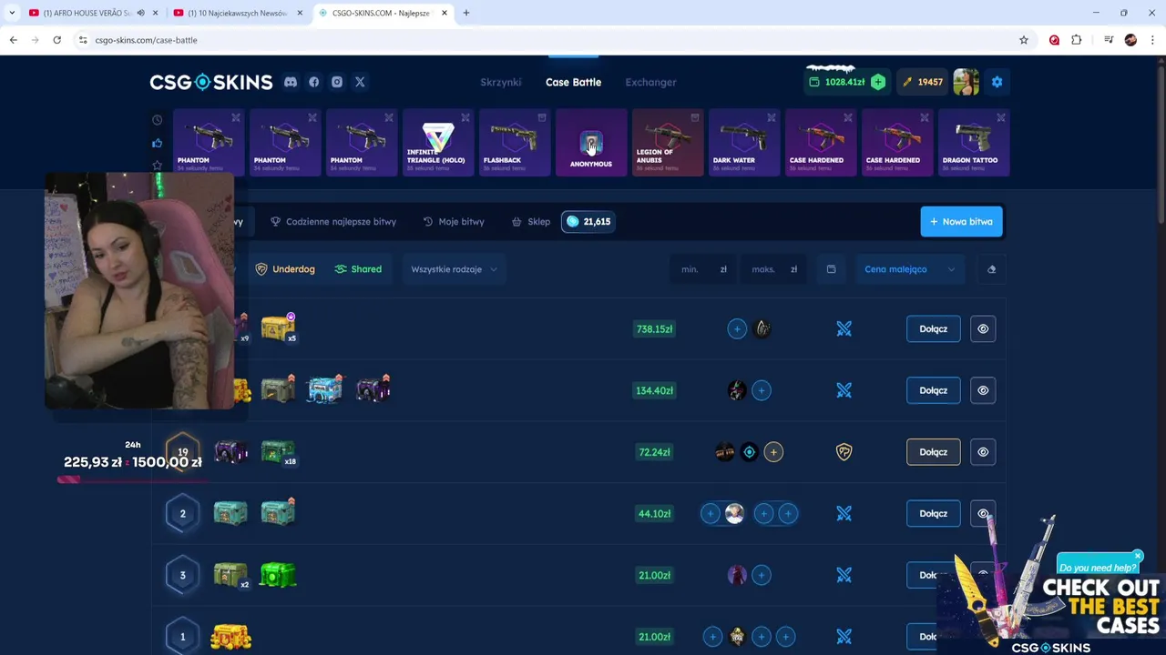Screen dimensions: 1166x655
Task: Open the blue settings gear icon
Action: pos(997,82)
